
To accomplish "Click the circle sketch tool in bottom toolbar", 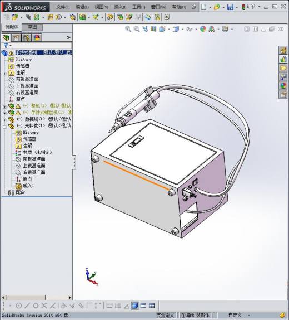I will (x=19, y=306).
